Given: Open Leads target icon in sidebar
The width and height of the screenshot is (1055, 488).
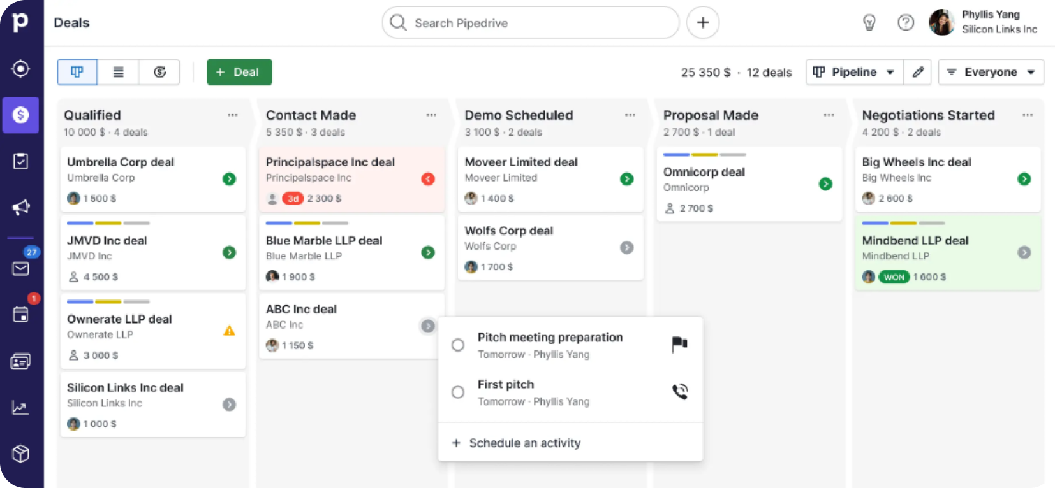Looking at the screenshot, I should pos(20,68).
